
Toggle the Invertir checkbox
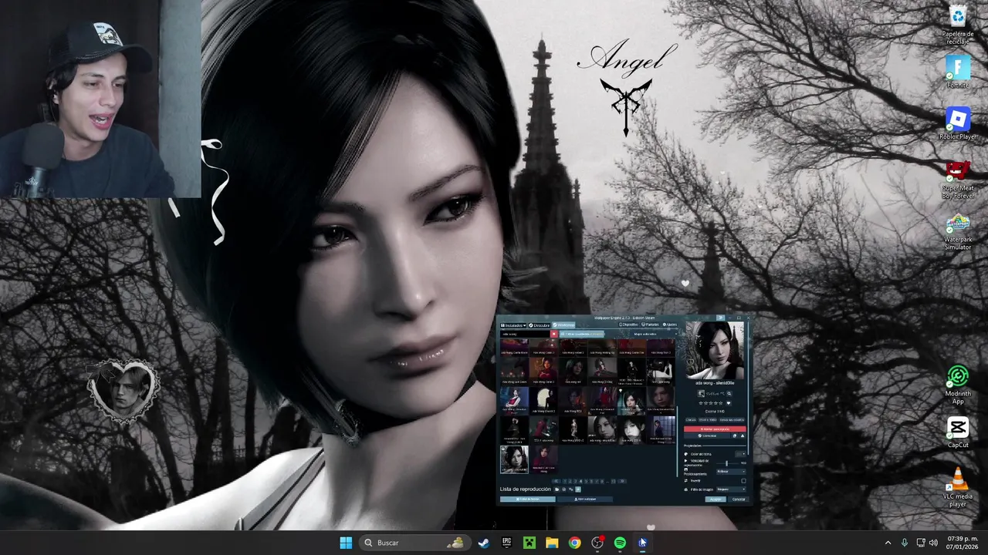coord(743,481)
